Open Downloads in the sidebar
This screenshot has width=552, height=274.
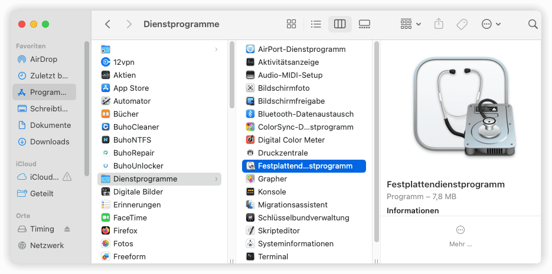pos(44,141)
